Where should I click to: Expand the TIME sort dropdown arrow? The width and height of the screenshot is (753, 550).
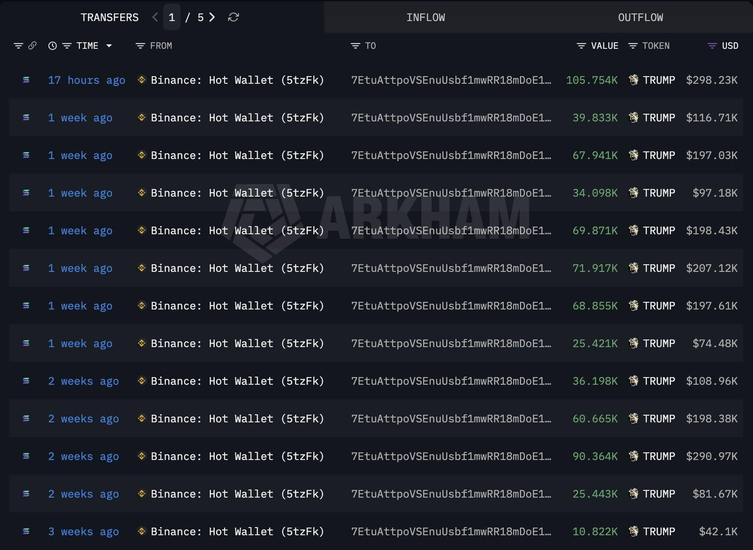(x=109, y=46)
